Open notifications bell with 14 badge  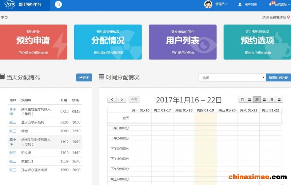click(x=270, y=4)
